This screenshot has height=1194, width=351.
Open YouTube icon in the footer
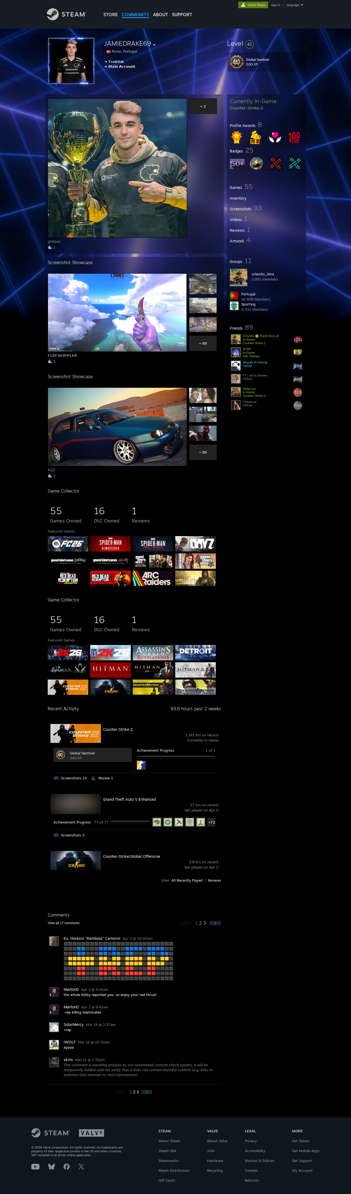click(35, 1167)
